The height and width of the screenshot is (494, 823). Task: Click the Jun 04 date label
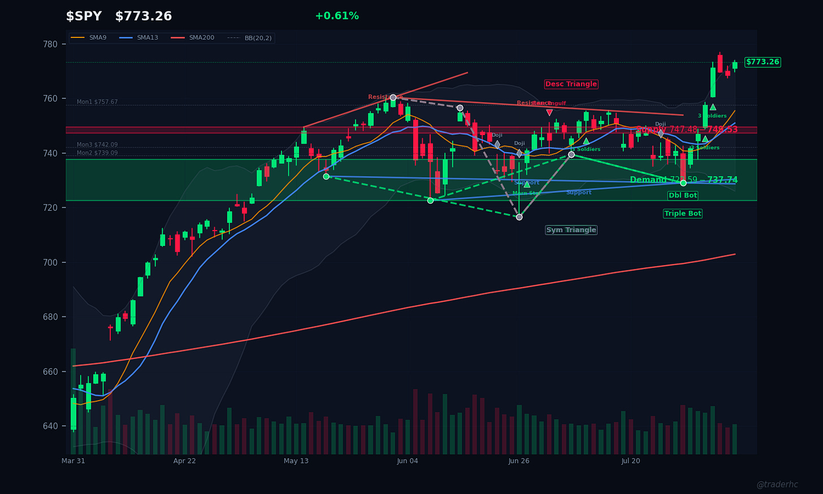click(408, 461)
